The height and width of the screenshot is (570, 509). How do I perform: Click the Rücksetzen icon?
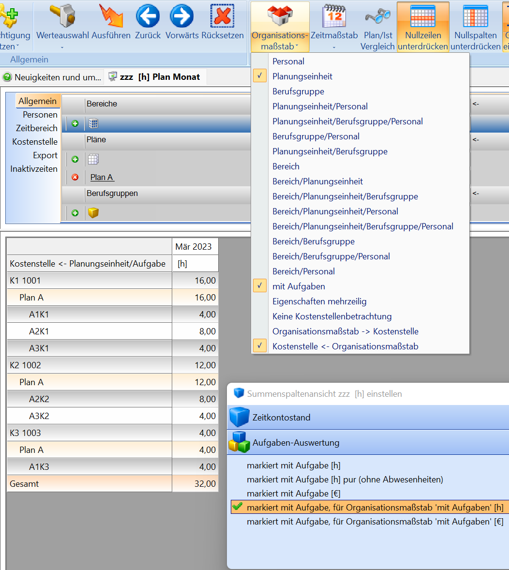click(223, 17)
